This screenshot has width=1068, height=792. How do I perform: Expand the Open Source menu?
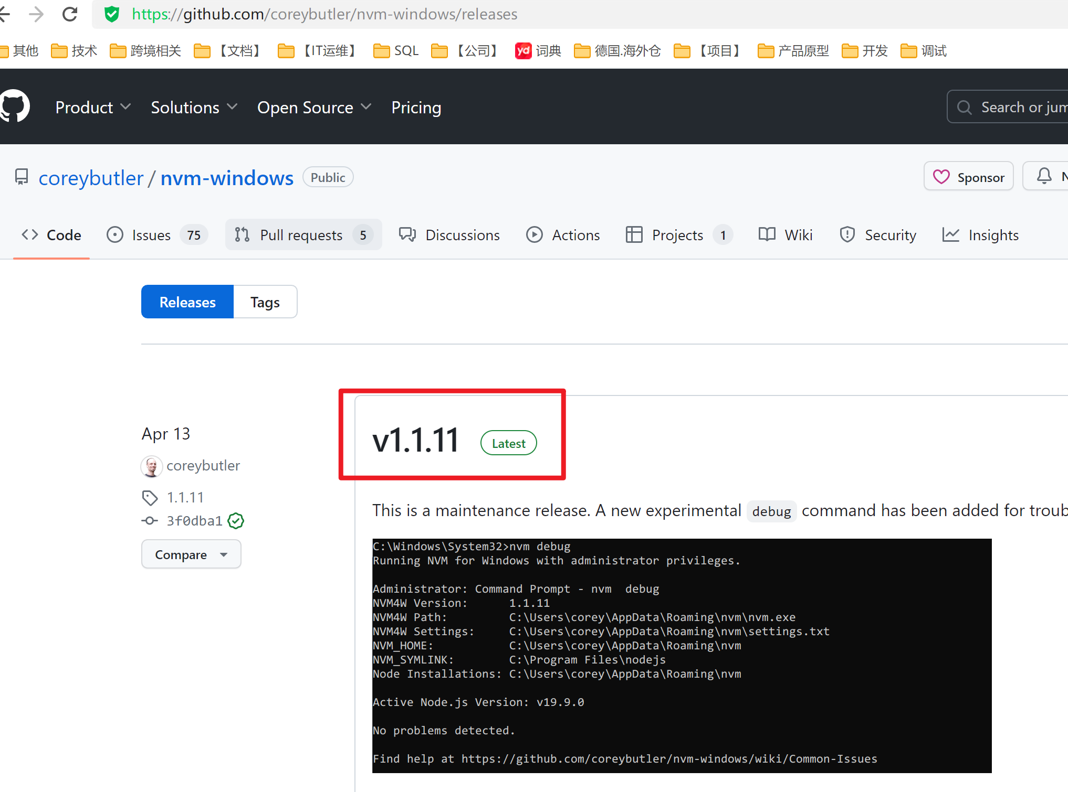[315, 107]
